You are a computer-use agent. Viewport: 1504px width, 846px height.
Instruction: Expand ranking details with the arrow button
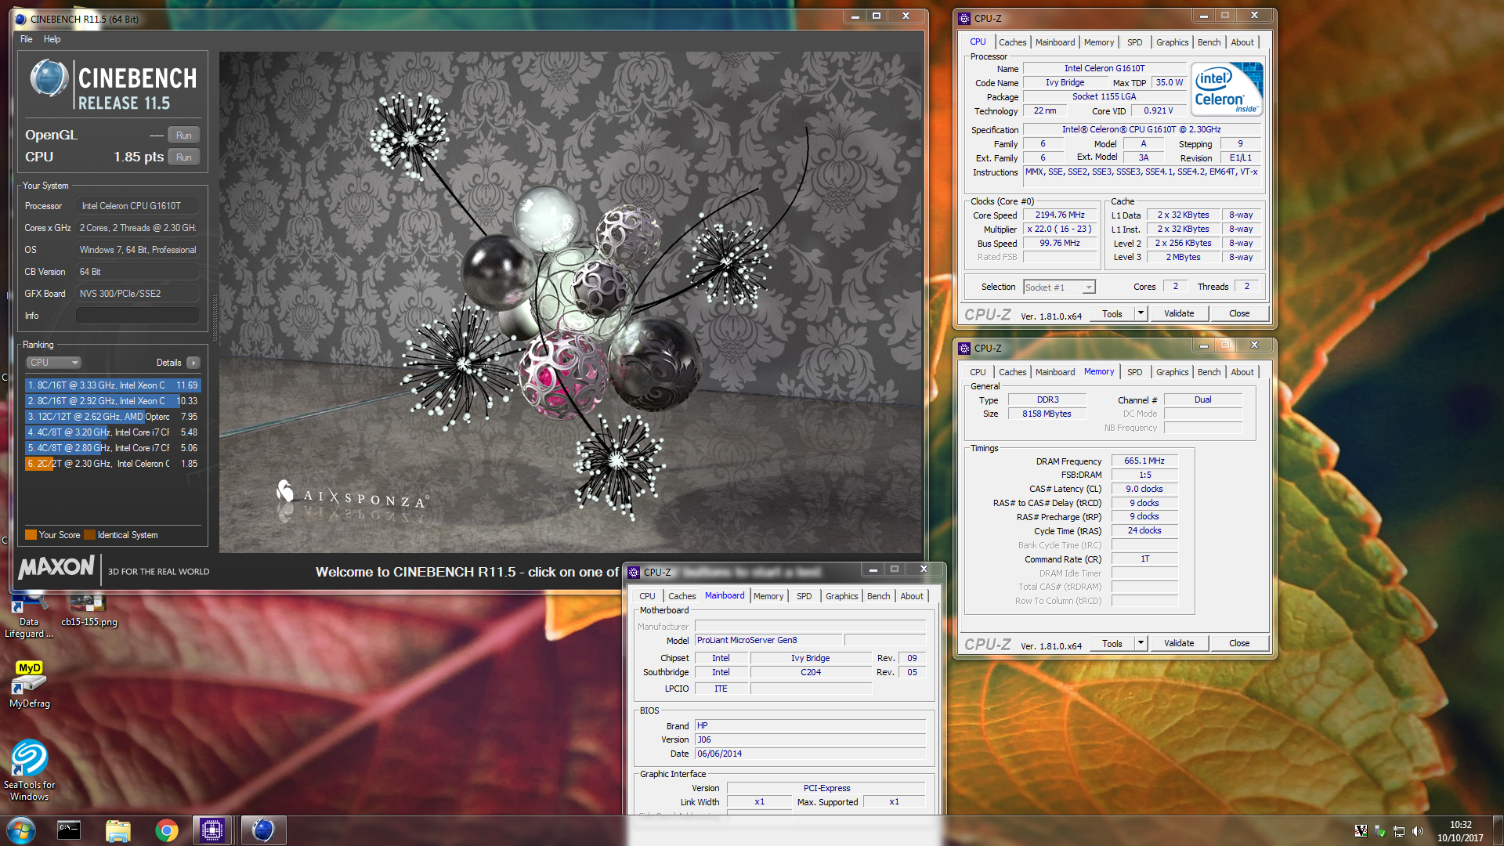[x=193, y=363]
